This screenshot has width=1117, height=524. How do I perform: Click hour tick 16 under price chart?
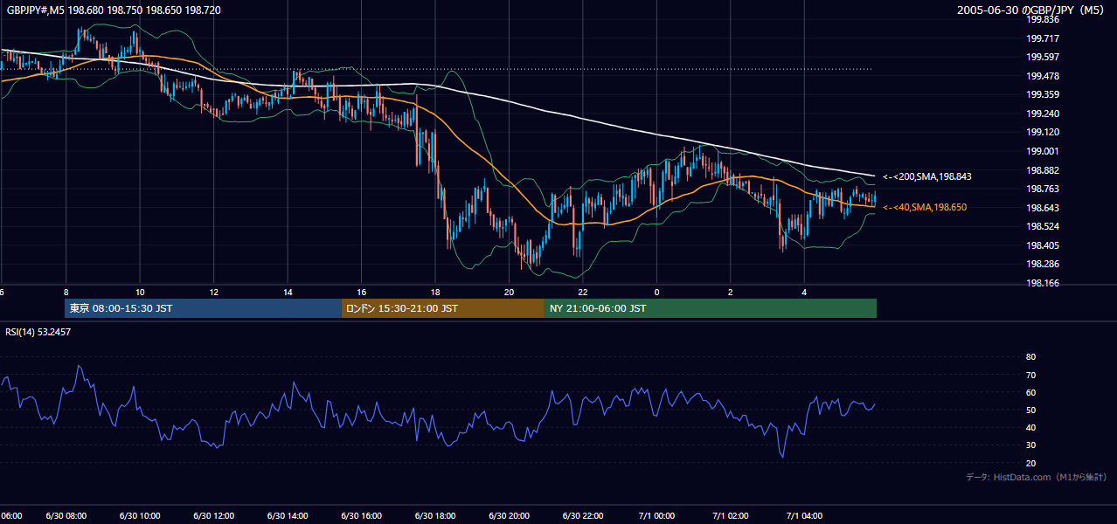tap(362, 293)
